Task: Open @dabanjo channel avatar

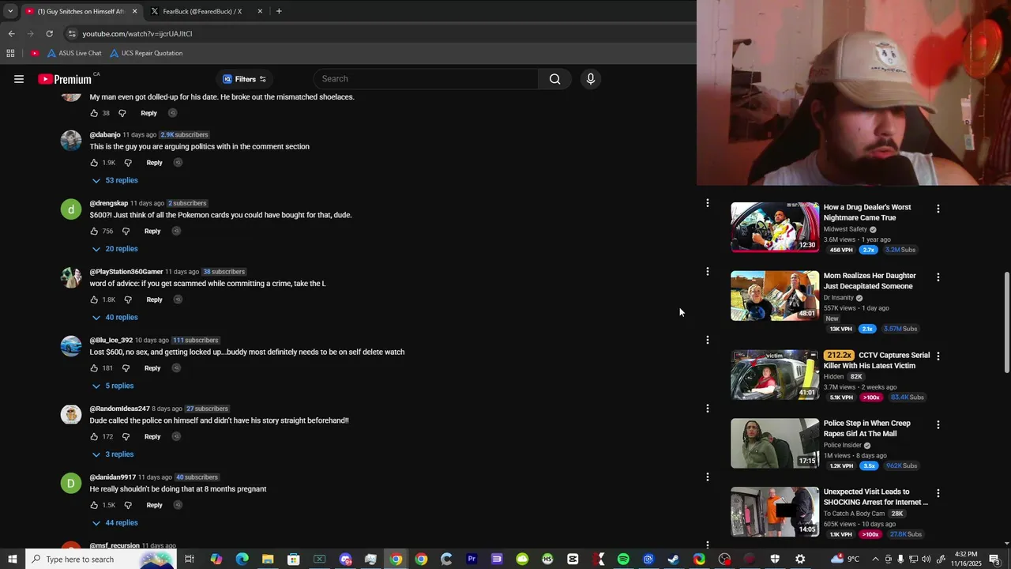Action: [71, 141]
